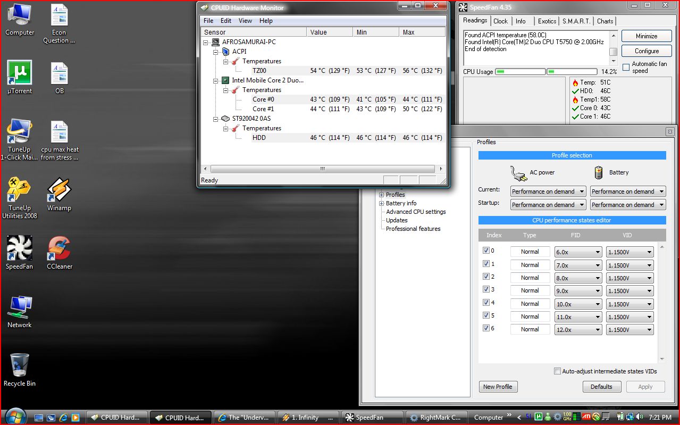
Task: Click the Windows Start orb
Action: click(x=15, y=416)
